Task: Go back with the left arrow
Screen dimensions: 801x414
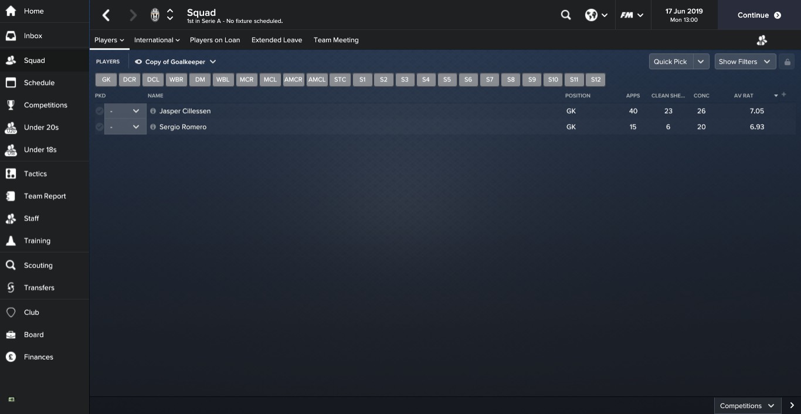Action: [106, 15]
